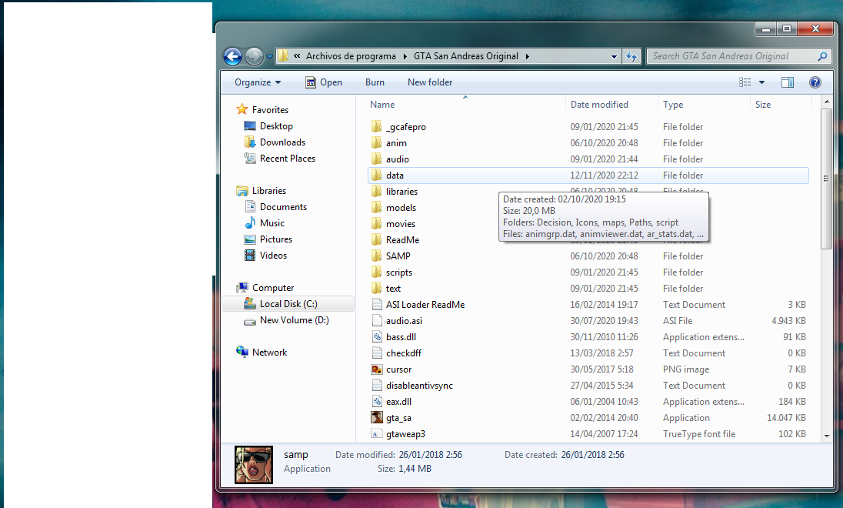843x508 pixels.
Task: Click the search magnifier icon
Action: click(822, 56)
